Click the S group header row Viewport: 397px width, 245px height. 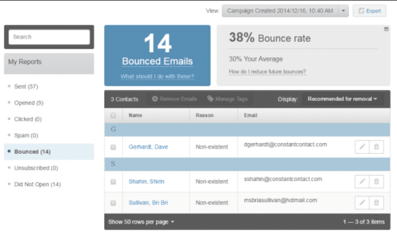coord(247,164)
